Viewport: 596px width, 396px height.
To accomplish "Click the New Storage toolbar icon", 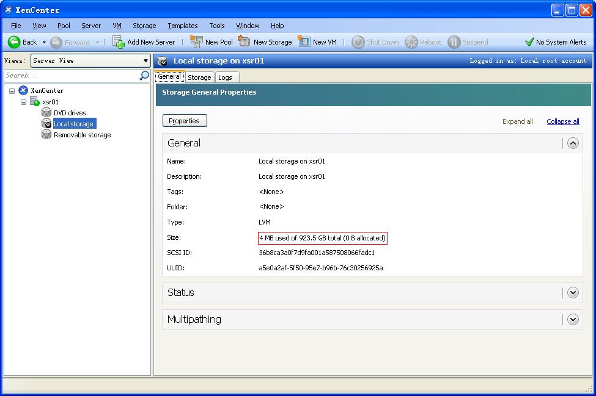I will (x=244, y=41).
